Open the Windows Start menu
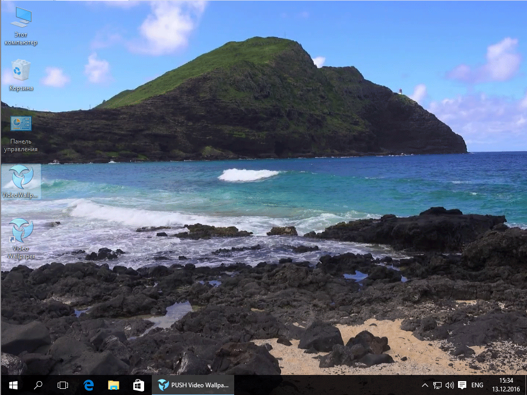This screenshot has width=527, height=395. pos(13,385)
